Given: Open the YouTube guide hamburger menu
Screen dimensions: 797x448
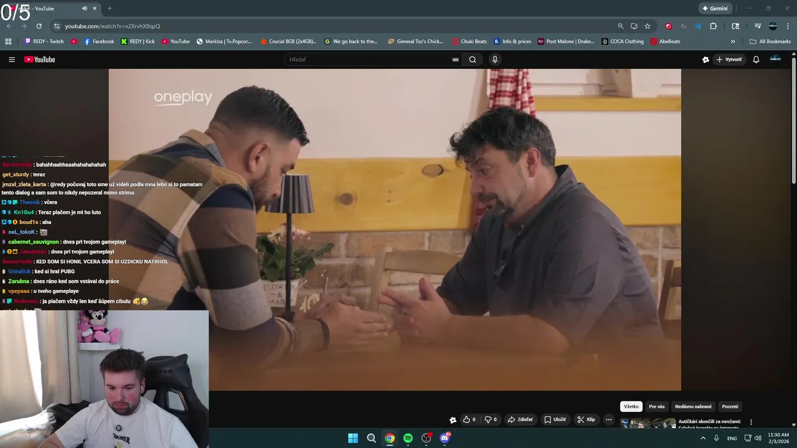Looking at the screenshot, I should (x=12, y=60).
